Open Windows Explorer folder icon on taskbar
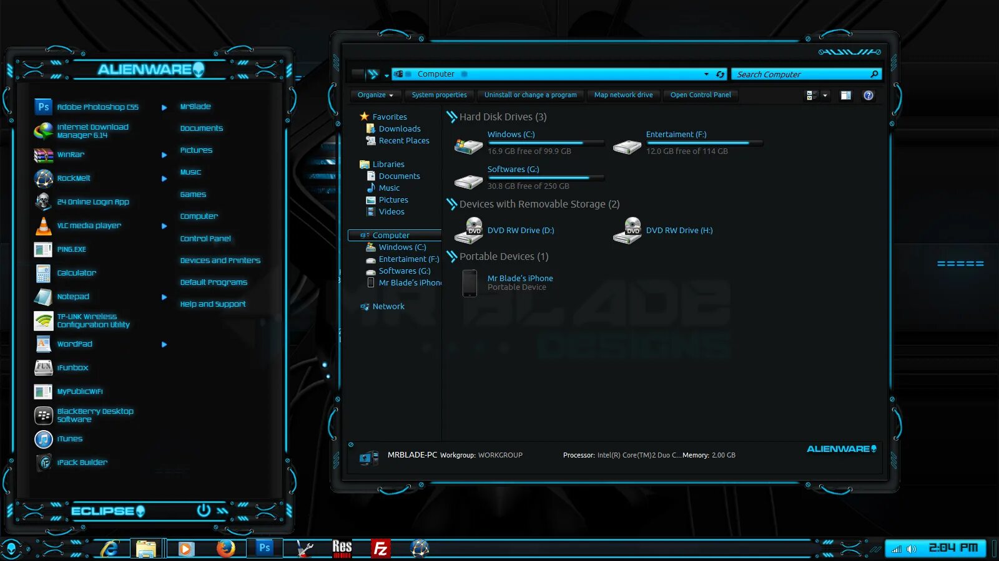 [x=146, y=549]
